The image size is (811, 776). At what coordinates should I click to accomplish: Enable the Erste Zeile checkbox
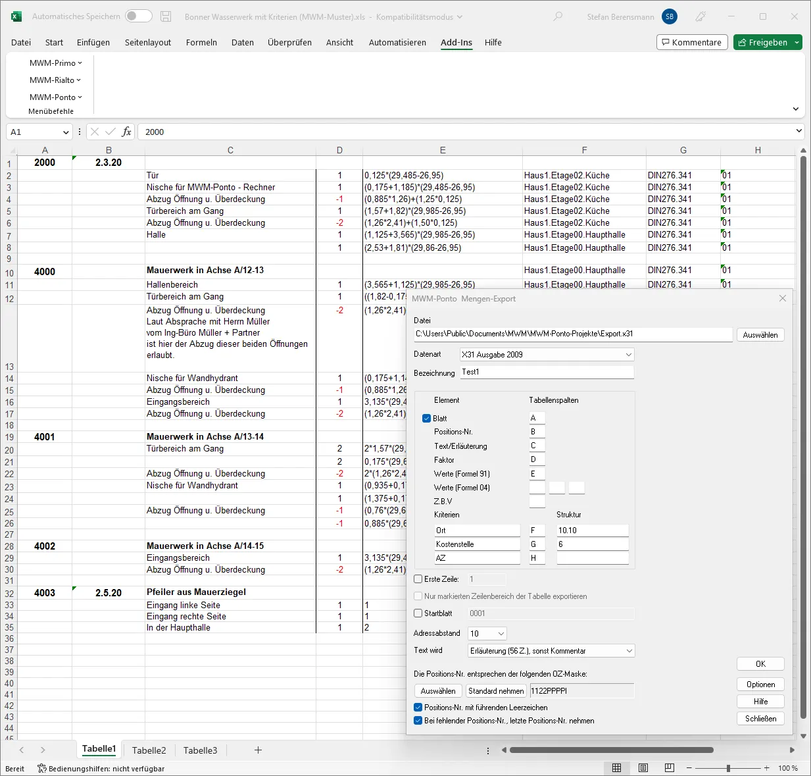(418, 579)
